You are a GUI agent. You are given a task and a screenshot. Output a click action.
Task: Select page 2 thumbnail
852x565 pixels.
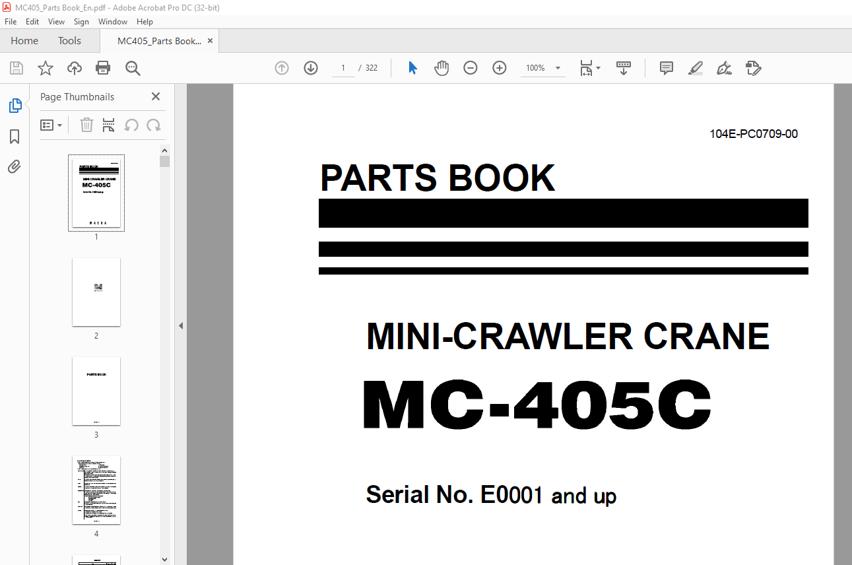(x=96, y=292)
